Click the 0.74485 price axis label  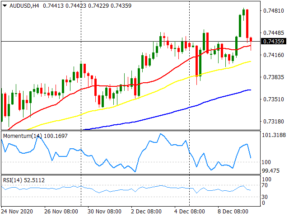274,33
